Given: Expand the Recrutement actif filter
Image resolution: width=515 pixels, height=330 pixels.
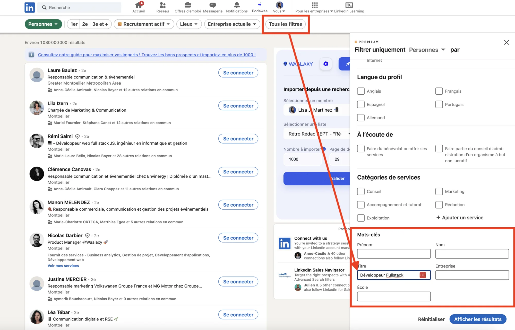Looking at the screenshot, I should [x=144, y=24].
